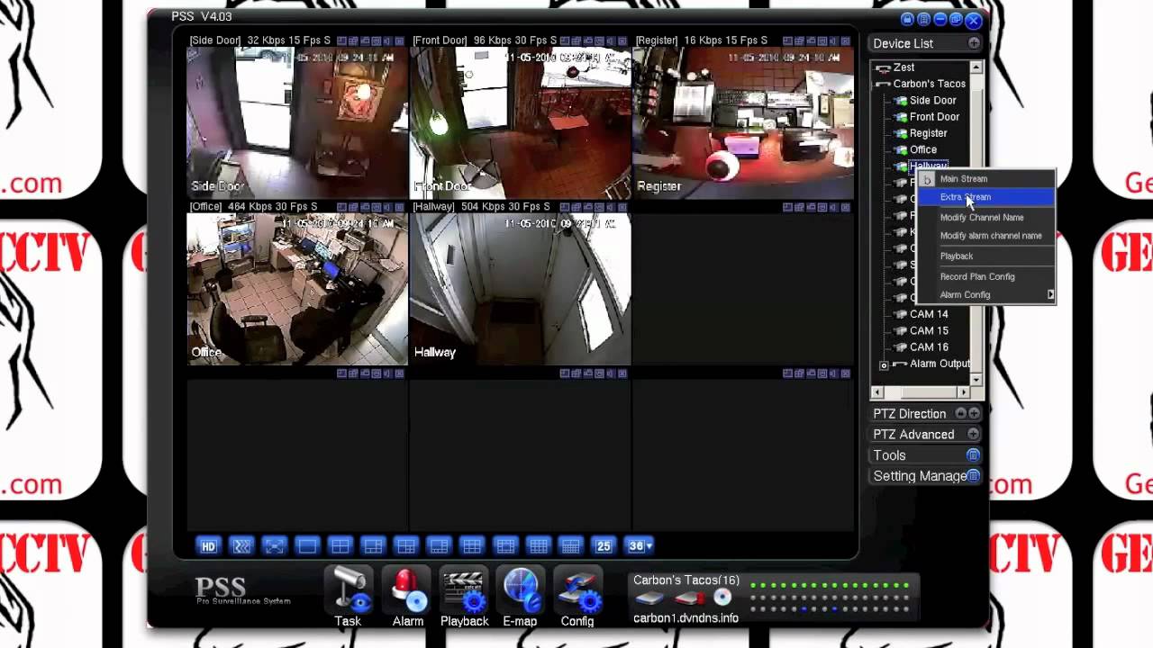Expand the Tools panel
Image resolution: width=1153 pixels, height=648 pixels.
click(973, 455)
